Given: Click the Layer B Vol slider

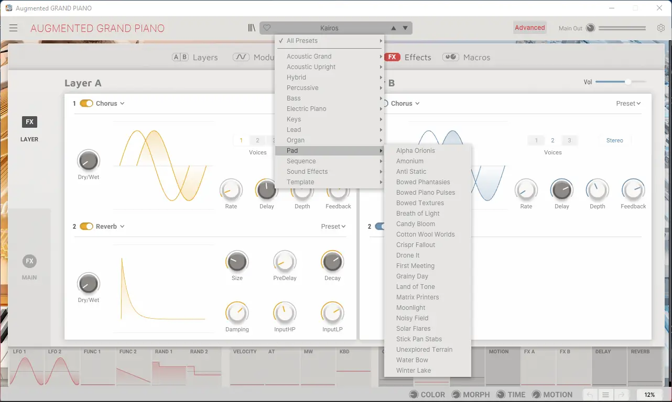Looking at the screenshot, I should [621, 82].
